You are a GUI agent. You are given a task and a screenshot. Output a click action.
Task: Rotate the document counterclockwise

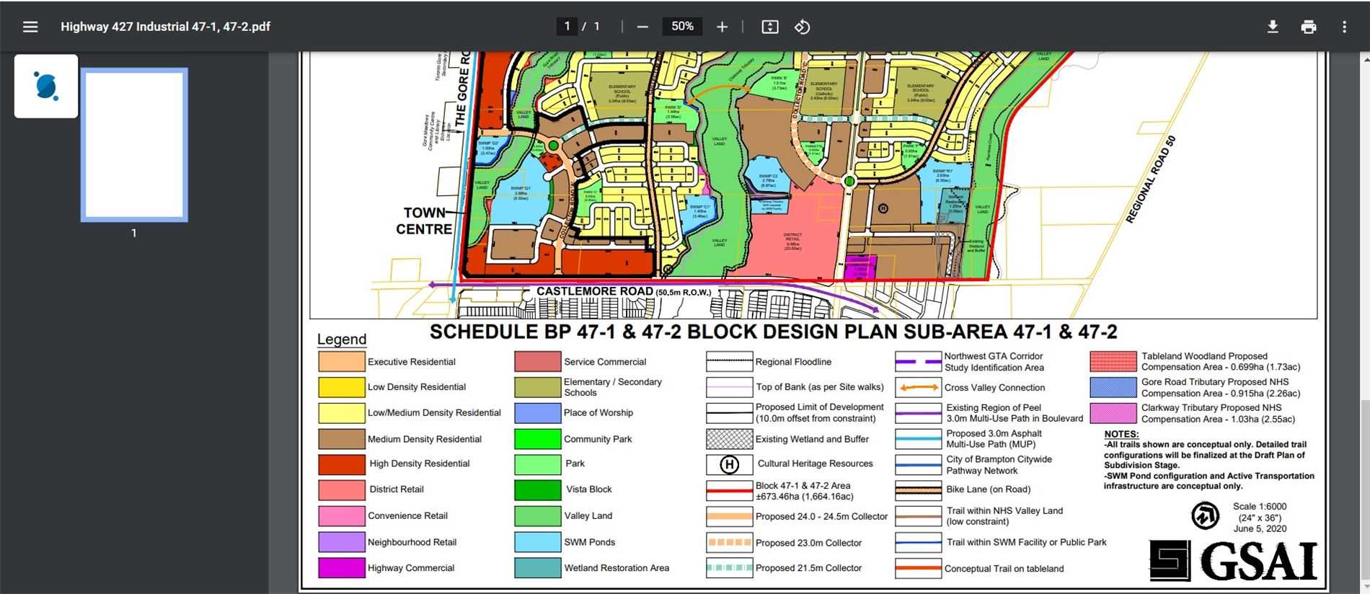point(802,27)
